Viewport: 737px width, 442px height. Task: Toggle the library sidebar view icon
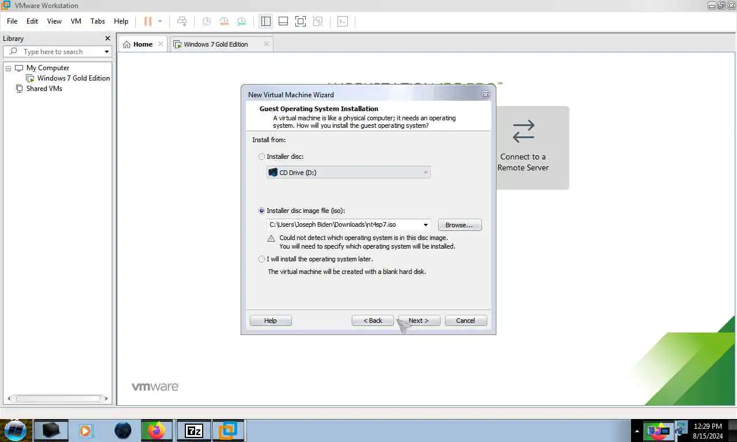pyautogui.click(x=265, y=21)
